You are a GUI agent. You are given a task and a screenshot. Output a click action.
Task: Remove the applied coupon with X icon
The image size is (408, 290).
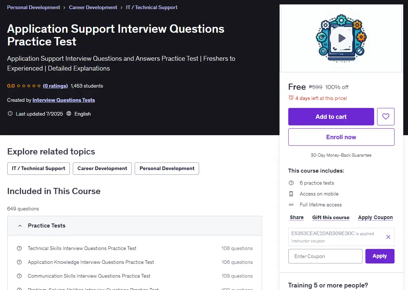tap(388, 237)
